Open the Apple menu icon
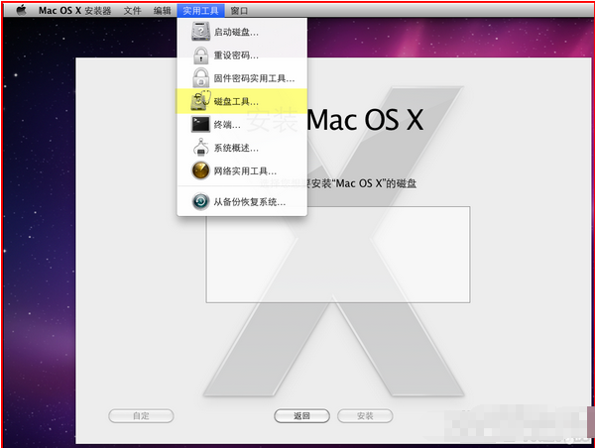 [22, 10]
